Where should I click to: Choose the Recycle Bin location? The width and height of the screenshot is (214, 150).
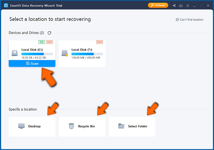click(x=82, y=127)
